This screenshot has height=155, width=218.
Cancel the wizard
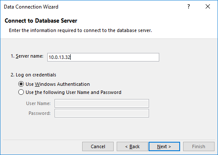coord(98,146)
